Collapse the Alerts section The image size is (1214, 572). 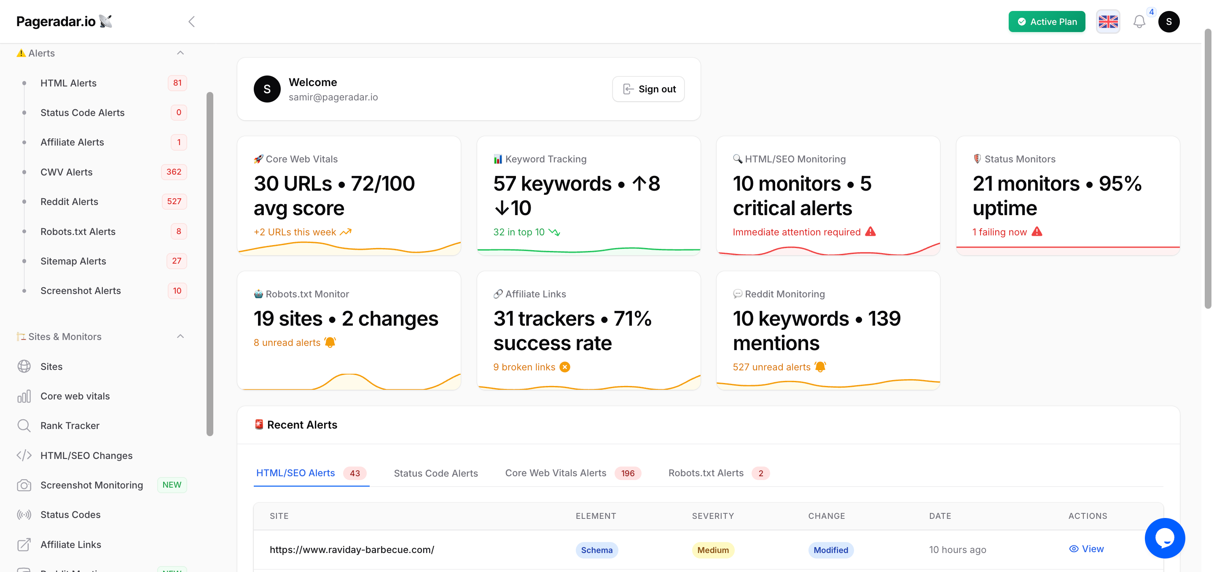[180, 52]
